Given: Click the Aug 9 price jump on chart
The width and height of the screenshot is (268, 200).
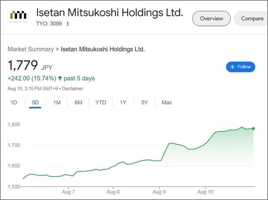Looking at the screenshot, I should point(165,152).
